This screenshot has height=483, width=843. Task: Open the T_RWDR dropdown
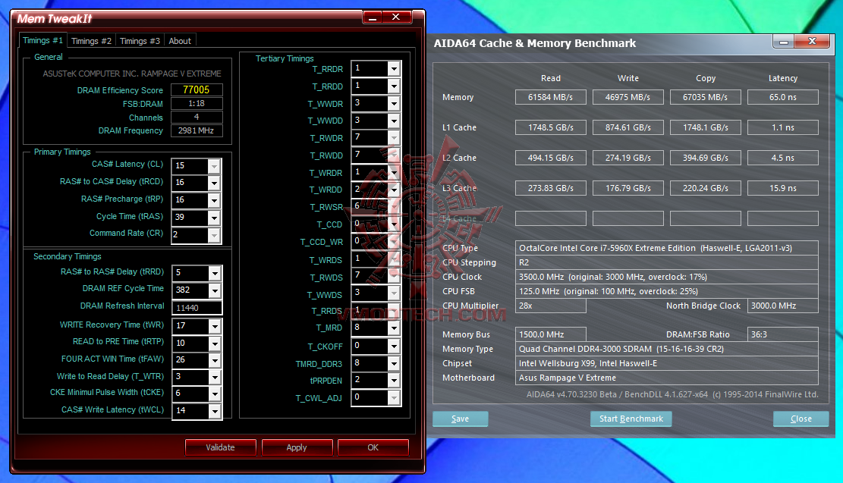coord(394,137)
